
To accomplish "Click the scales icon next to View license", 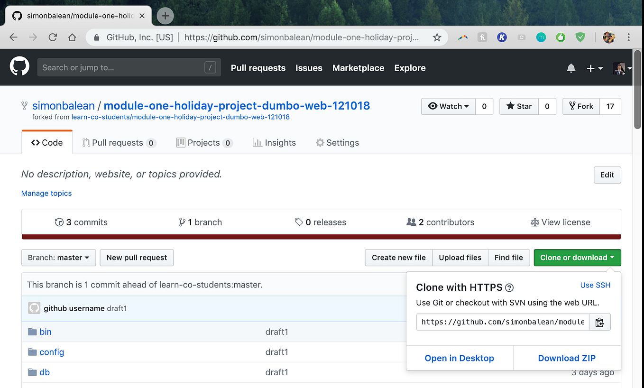I will coord(535,222).
